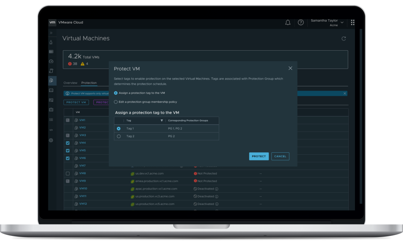This screenshot has height=241, width=403.
Task: Open the apps grid switcher
Action: pos(353,22)
